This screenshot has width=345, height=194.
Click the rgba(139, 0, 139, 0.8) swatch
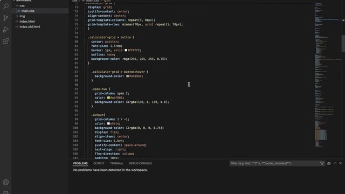(x=127, y=102)
